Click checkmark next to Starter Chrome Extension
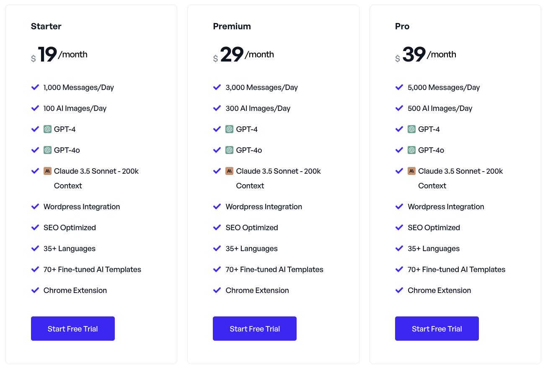 35,290
